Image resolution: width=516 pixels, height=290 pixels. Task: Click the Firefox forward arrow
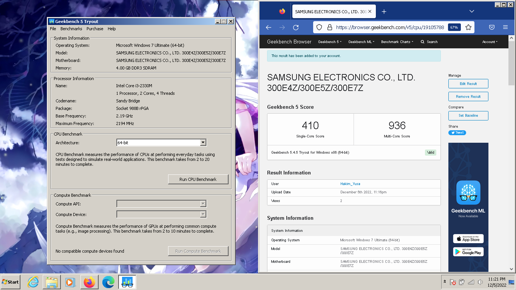pyautogui.click(x=282, y=27)
